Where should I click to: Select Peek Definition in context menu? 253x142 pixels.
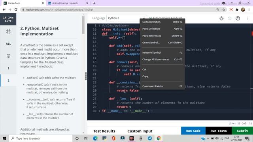(x=162, y=29)
